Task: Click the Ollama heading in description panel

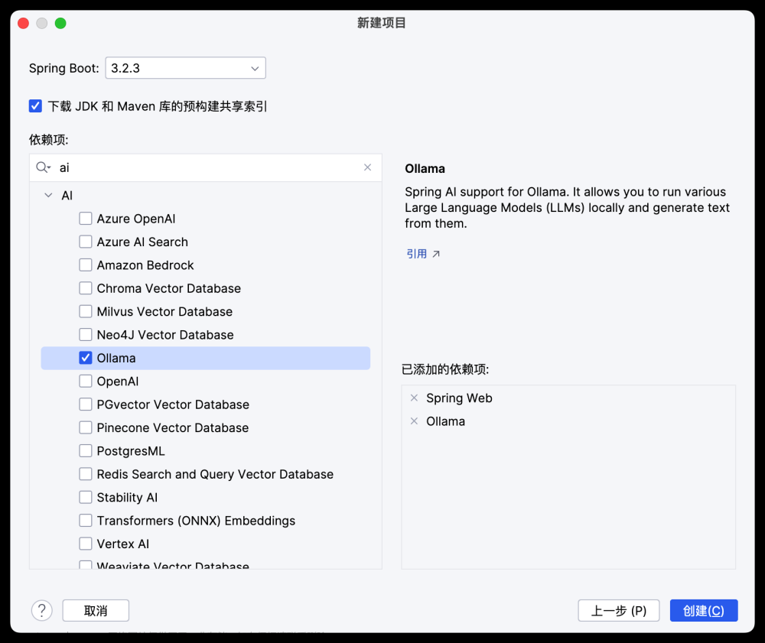Action: 425,169
